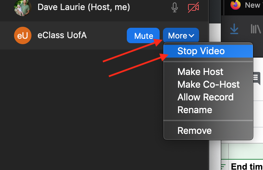
Task: Open the Firefox downloads arrow icon
Action: (234, 29)
